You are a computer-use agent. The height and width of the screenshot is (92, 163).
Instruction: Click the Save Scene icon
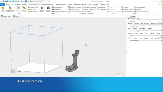point(29,9)
